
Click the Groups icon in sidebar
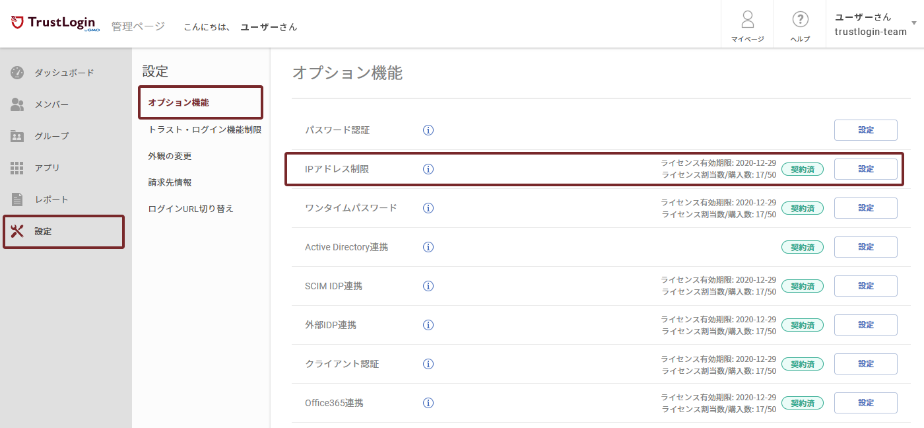click(17, 136)
